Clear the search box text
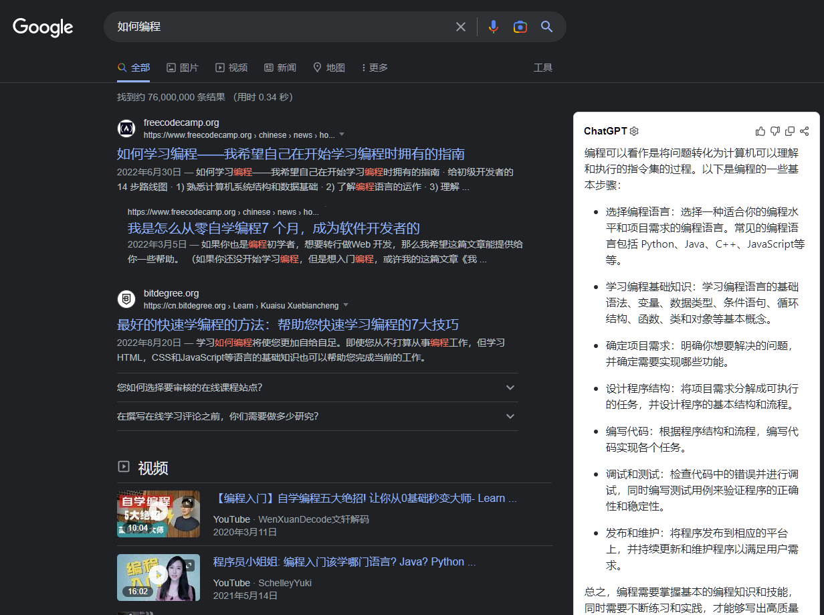The height and width of the screenshot is (615, 824). pos(460,27)
